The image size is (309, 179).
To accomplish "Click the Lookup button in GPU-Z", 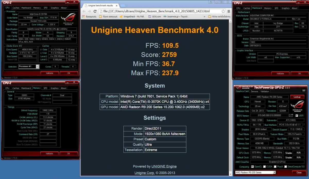I will tap(297, 97).
